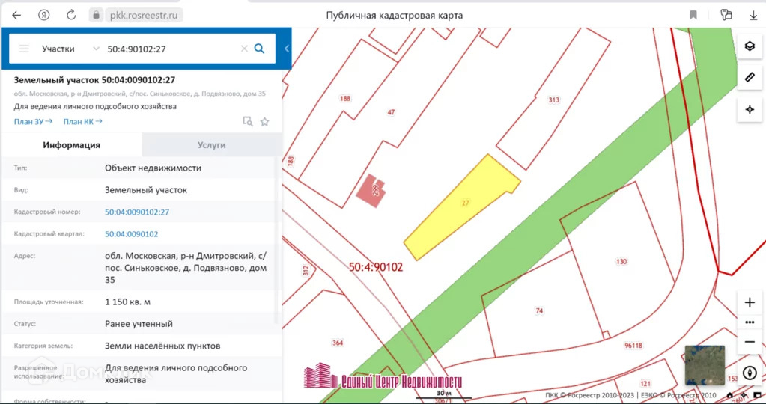Reset map orientation compass icon
766x404 pixels.
(x=750, y=373)
